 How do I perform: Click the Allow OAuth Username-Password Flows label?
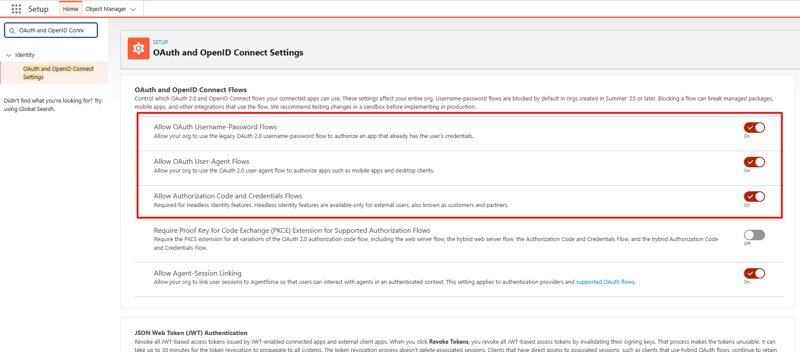click(x=215, y=127)
